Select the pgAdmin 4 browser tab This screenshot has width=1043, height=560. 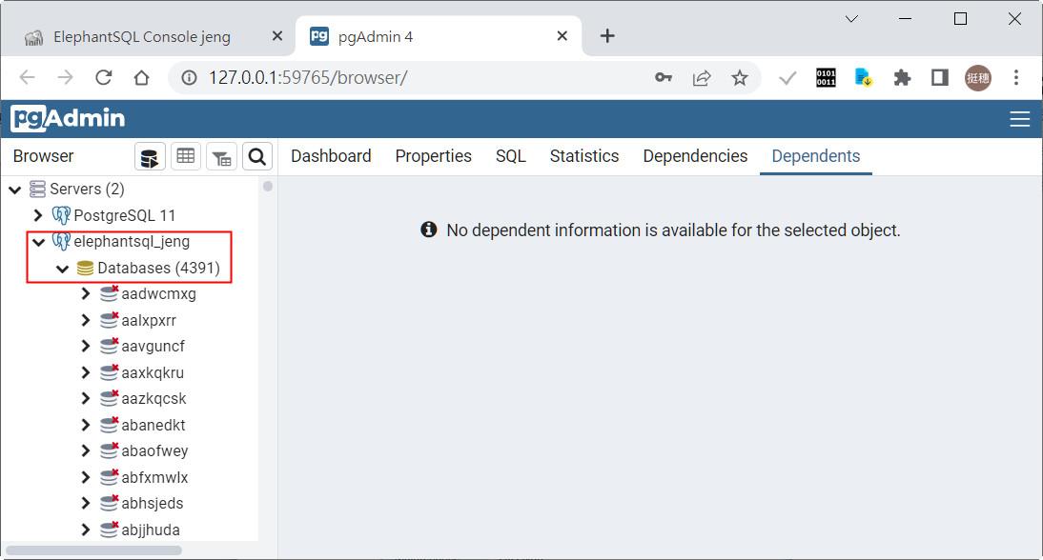[376, 36]
